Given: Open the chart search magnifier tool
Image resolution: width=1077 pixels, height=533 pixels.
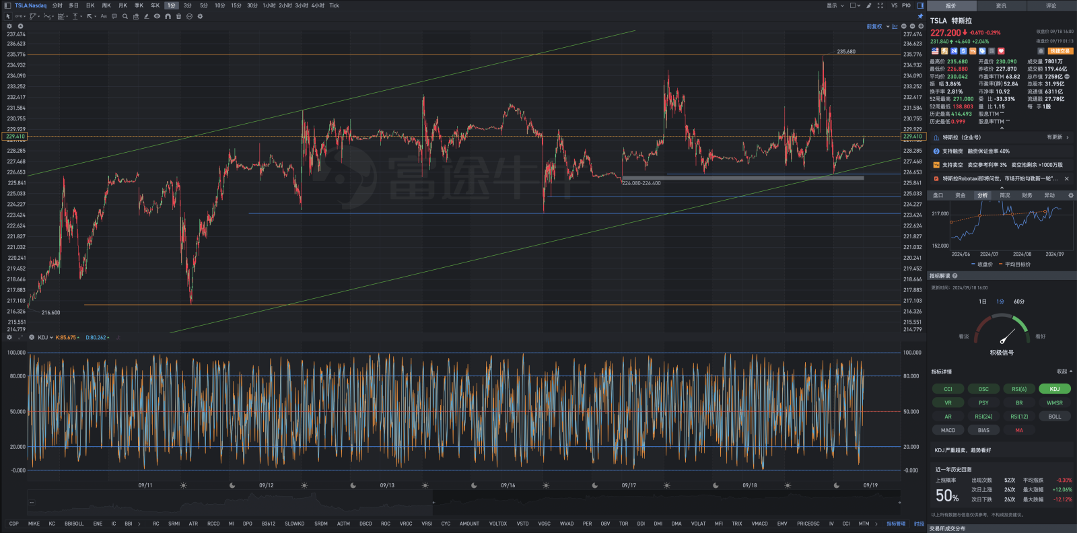Looking at the screenshot, I should click(x=125, y=16).
